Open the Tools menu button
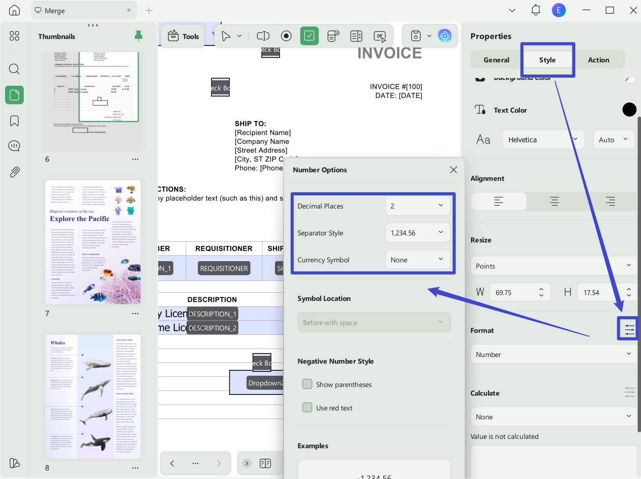 [183, 36]
